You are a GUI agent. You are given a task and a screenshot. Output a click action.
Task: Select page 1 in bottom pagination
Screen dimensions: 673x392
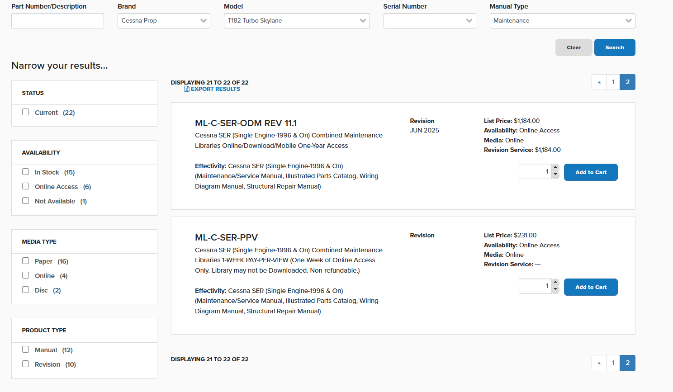pos(613,363)
